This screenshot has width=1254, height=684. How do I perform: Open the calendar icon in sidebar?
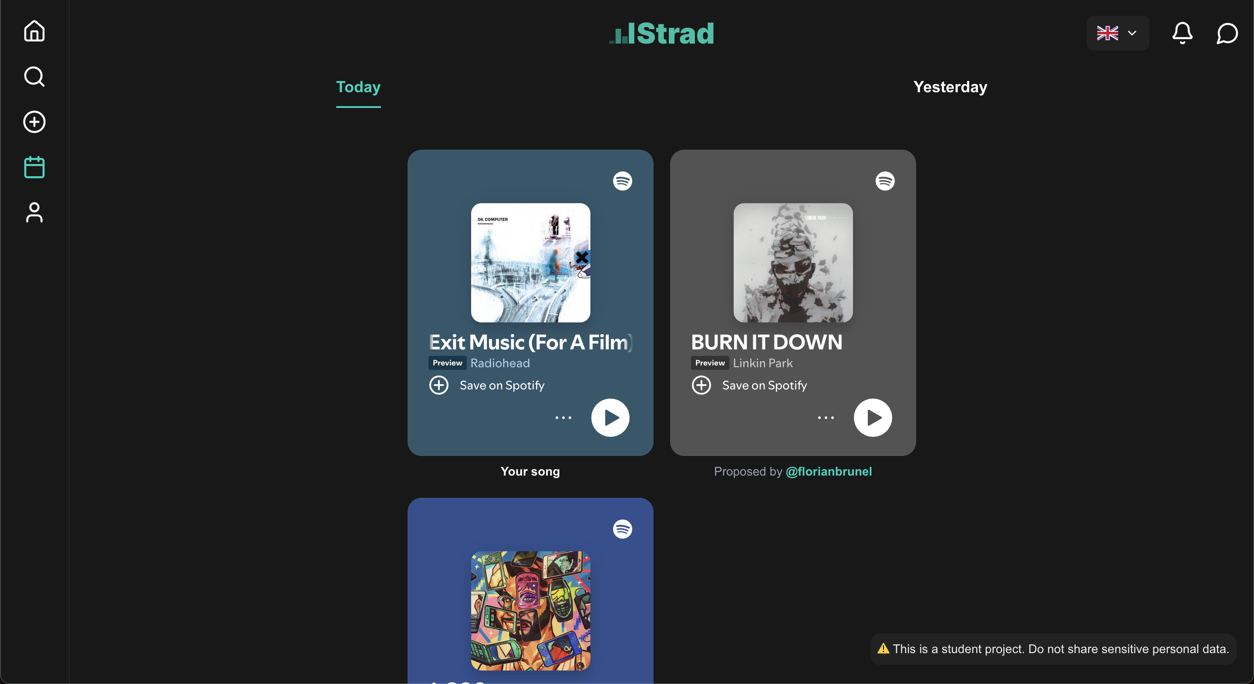click(x=34, y=167)
